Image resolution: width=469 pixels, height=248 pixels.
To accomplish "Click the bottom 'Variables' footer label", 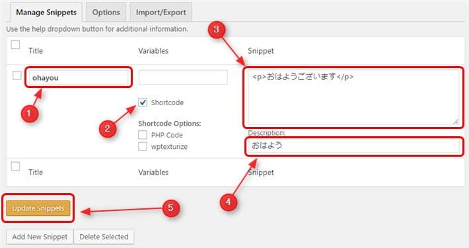I will (153, 172).
